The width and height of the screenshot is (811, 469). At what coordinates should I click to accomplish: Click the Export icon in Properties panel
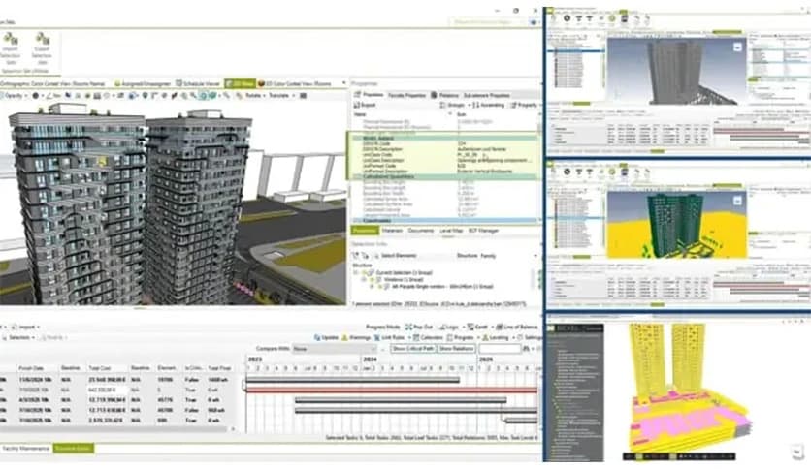pyautogui.click(x=359, y=105)
